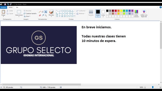Select the Pencil tool
The width and height of the screenshot is (162, 91).
click(x=40, y=12)
